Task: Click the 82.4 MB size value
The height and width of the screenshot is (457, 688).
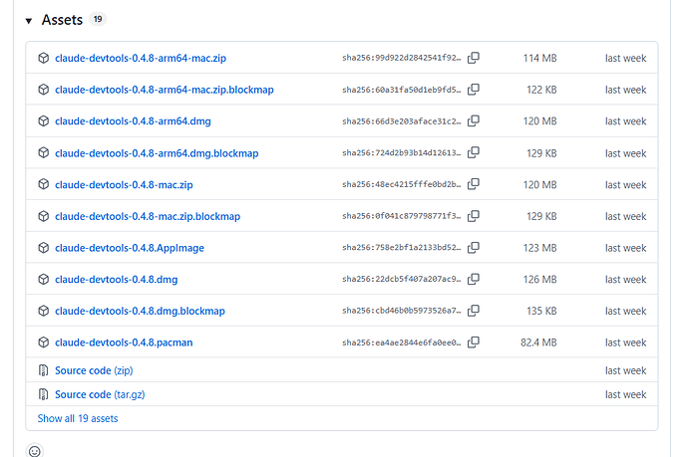Action: (x=538, y=343)
